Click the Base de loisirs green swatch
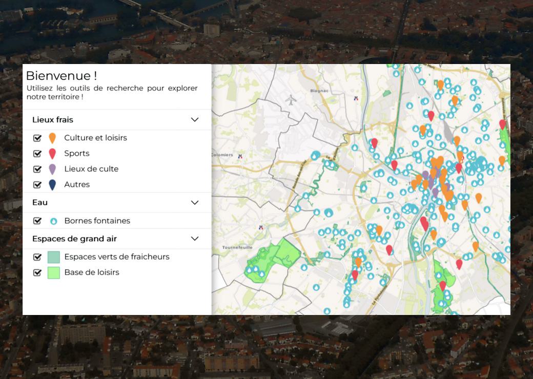533x379 pixels. pyautogui.click(x=54, y=272)
